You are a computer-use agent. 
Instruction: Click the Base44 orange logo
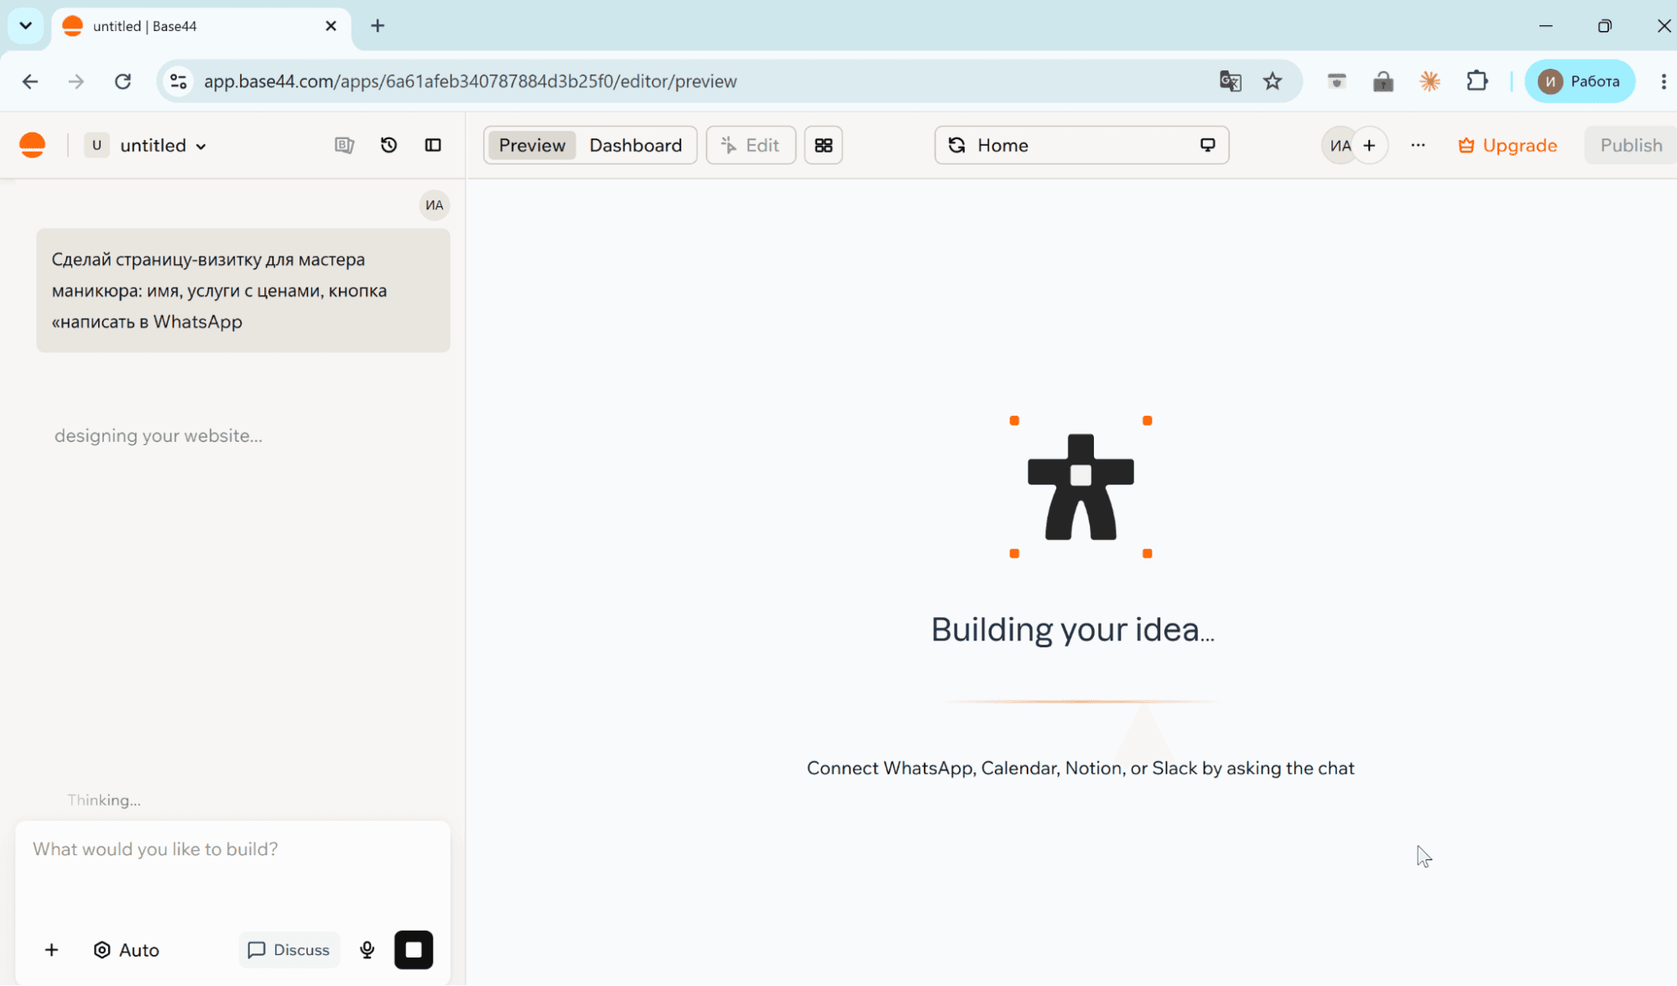[32, 145]
